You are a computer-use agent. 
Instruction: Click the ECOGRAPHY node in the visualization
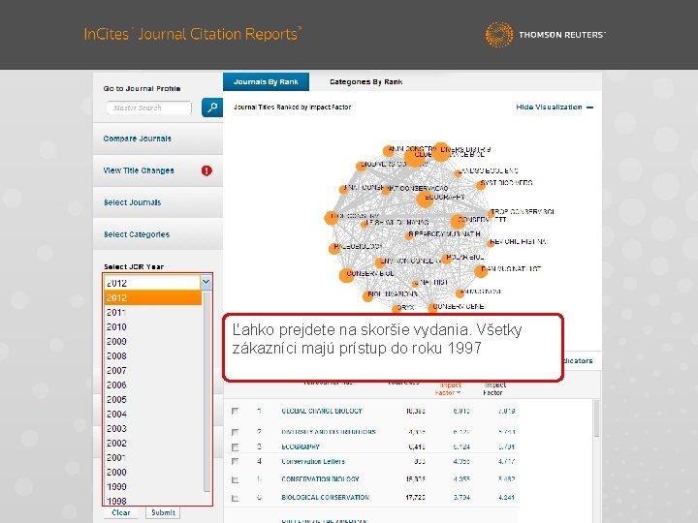(x=425, y=199)
